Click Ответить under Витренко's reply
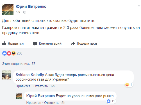This screenshot has height=105, width=141. (x=51, y=103)
